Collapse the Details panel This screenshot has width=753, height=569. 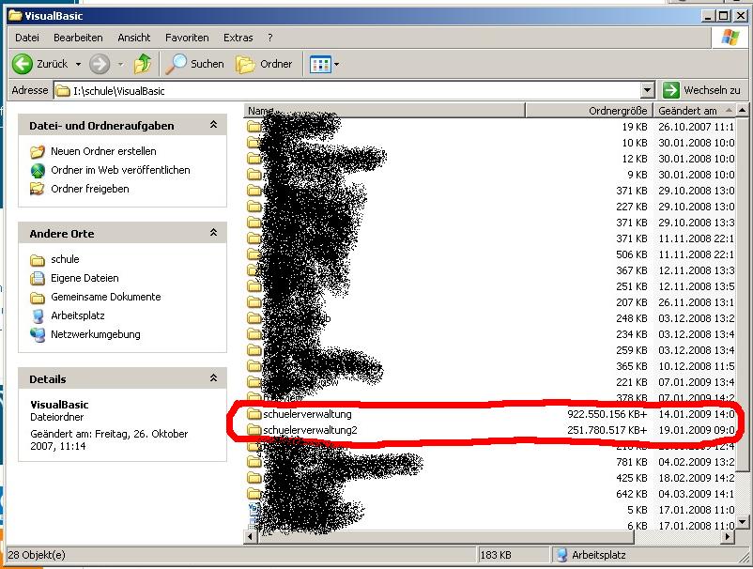click(x=214, y=378)
